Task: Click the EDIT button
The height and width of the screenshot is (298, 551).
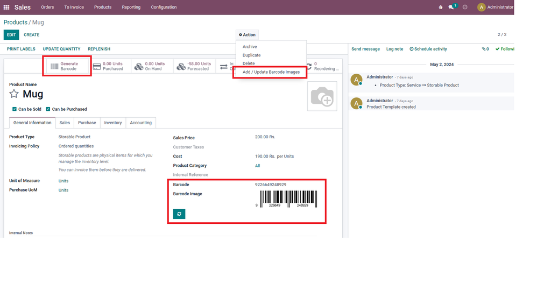Action: pos(11,35)
